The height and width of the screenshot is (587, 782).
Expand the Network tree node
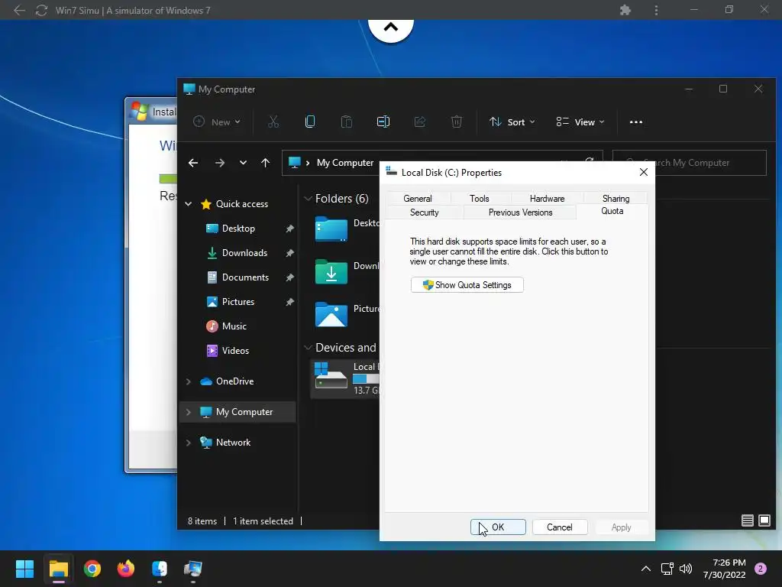(x=189, y=443)
